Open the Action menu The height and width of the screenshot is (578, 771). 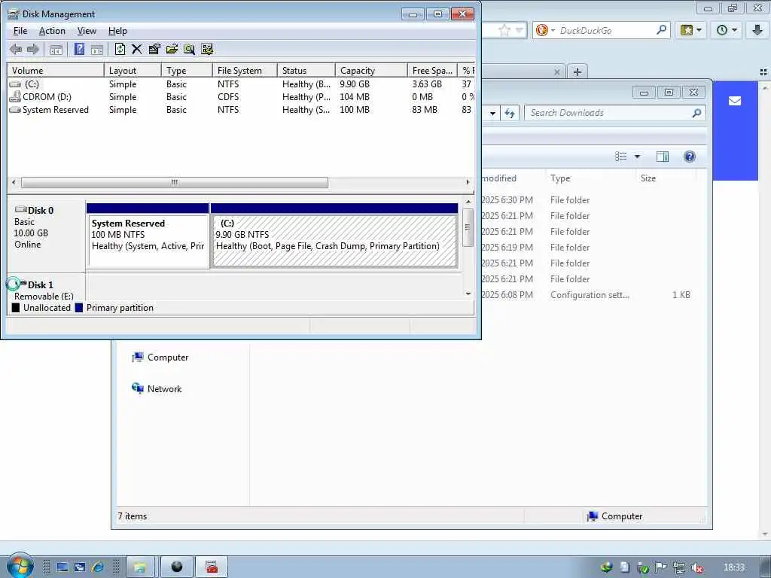point(52,31)
